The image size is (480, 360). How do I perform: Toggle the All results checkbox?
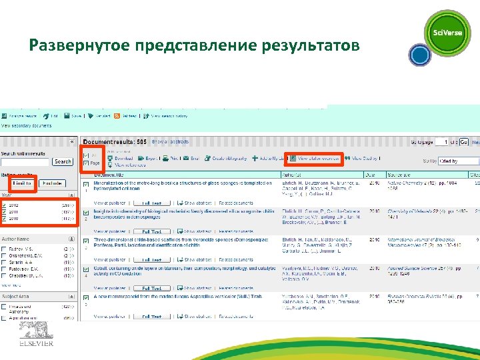pos(86,155)
